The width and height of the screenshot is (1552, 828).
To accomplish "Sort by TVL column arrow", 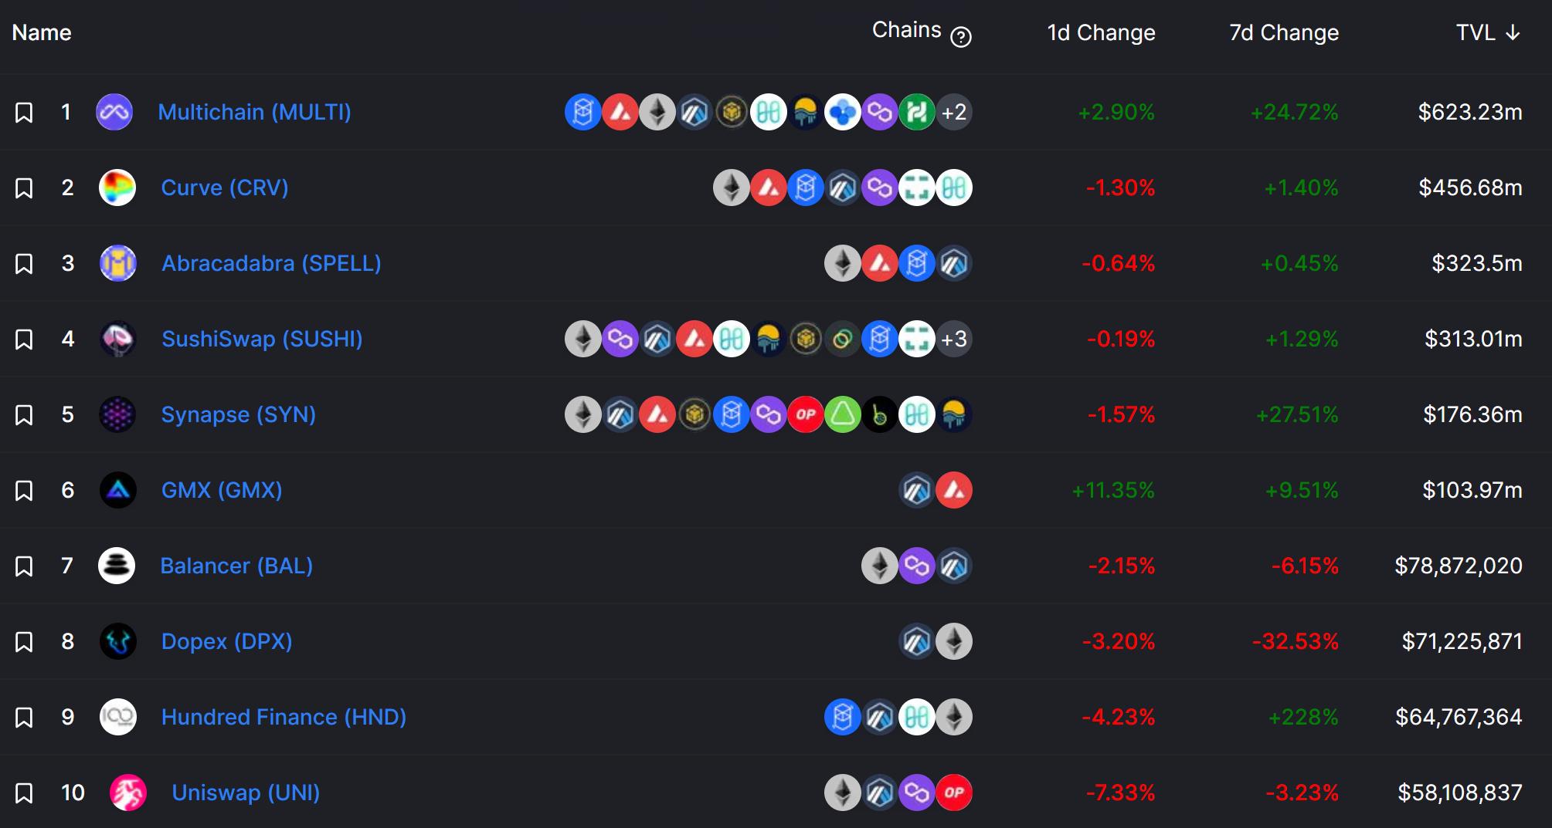I will (1513, 32).
